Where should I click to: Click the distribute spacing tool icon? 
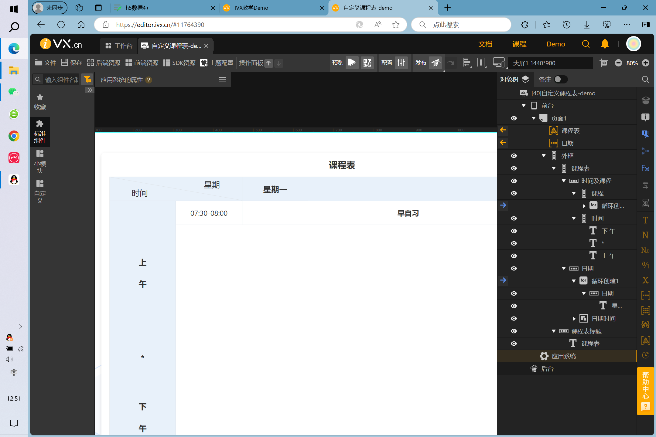[x=481, y=63]
